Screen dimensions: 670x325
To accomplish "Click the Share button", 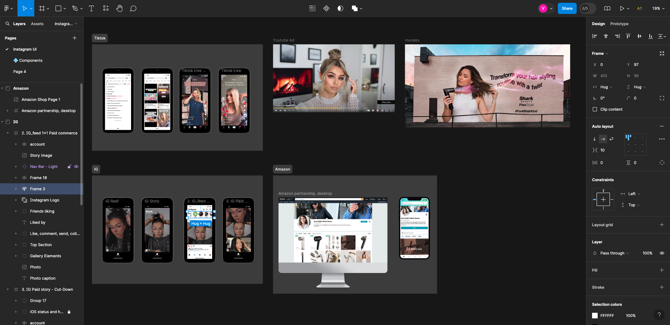I will 567,8.
